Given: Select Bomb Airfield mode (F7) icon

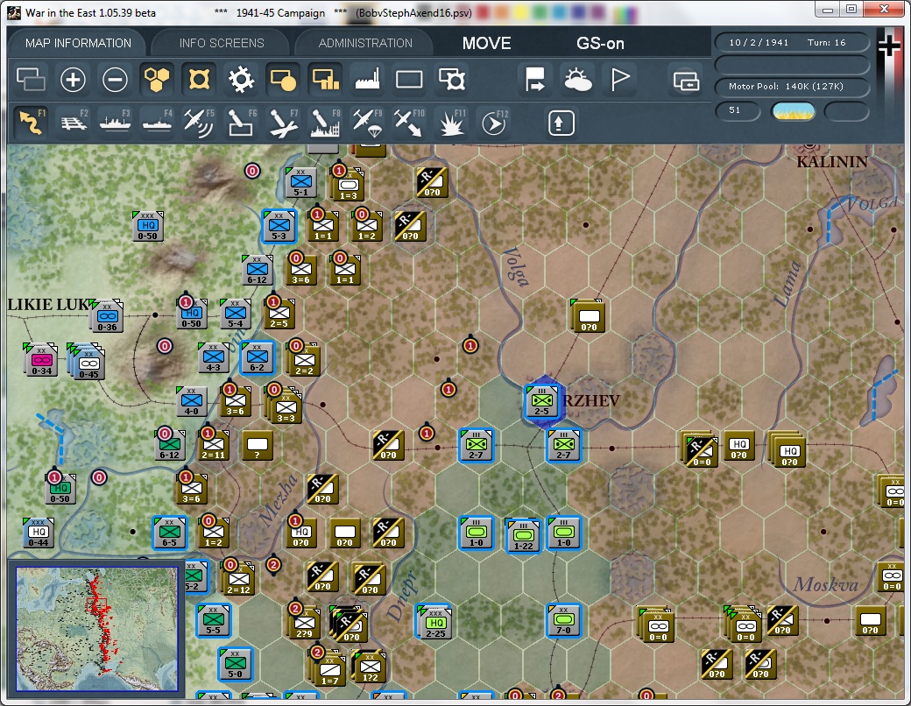Looking at the screenshot, I should tap(283, 122).
